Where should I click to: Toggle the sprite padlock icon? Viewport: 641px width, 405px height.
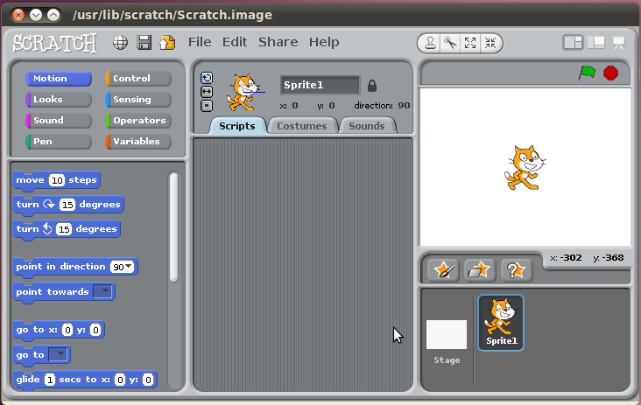tap(371, 86)
